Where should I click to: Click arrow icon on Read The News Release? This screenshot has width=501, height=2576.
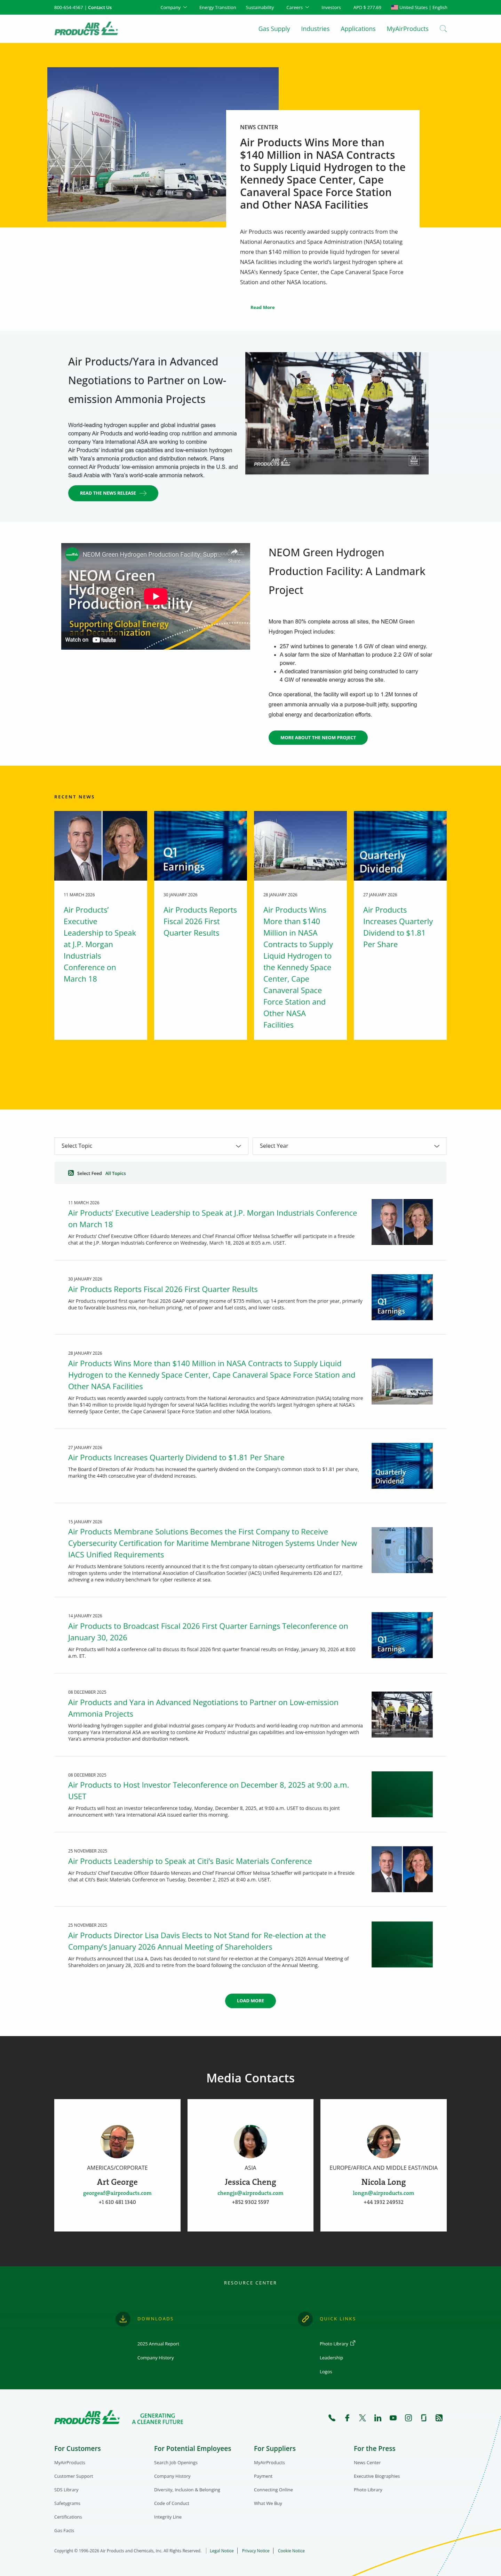click(144, 493)
